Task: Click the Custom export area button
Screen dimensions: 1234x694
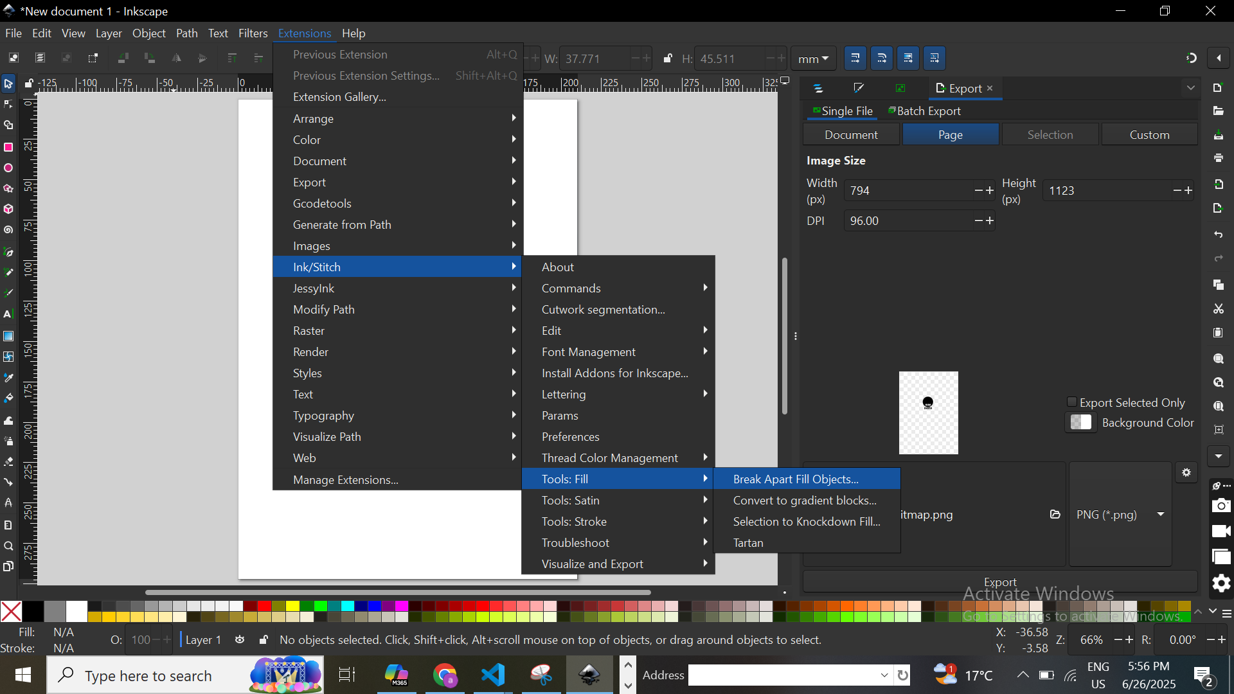Action: click(x=1149, y=135)
